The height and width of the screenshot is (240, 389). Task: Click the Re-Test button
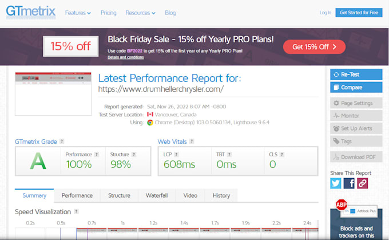point(356,74)
